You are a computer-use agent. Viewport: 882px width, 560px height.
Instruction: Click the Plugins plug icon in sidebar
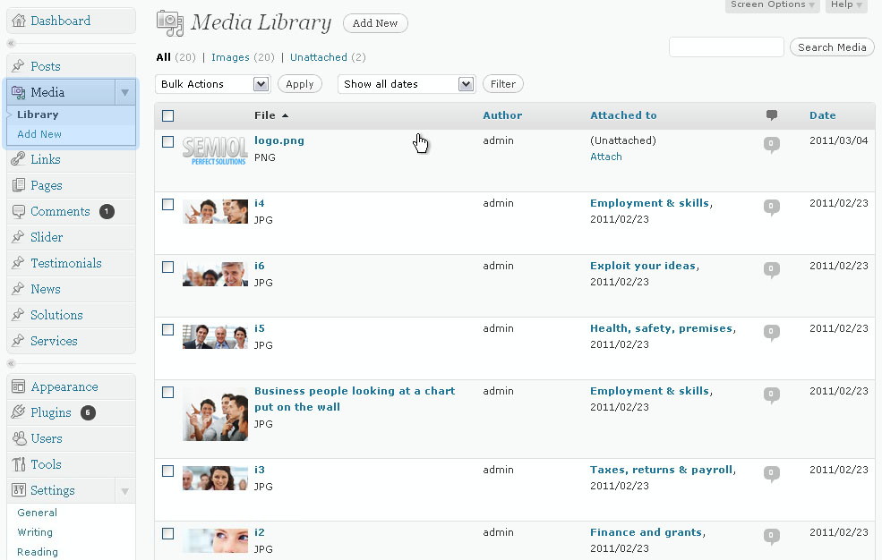pyautogui.click(x=19, y=412)
